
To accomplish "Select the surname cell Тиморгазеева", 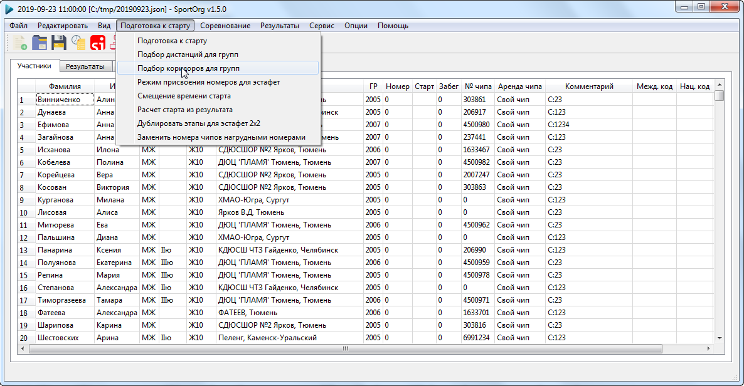I will [65, 300].
